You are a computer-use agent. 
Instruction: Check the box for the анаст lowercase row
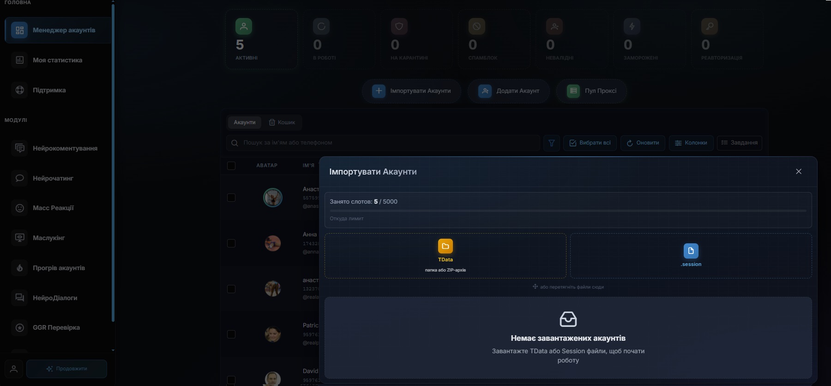click(231, 289)
